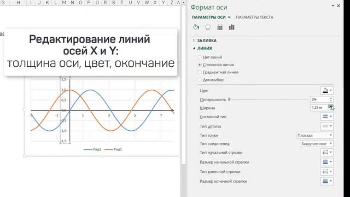This screenshot has width=350, height=197.
Task: Click the Ширина label
Action: (207, 108)
